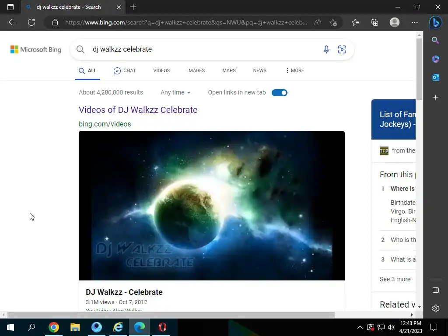Click 'About 4,280,000 results' text
The width and height of the screenshot is (448, 336).
(111, 92)
